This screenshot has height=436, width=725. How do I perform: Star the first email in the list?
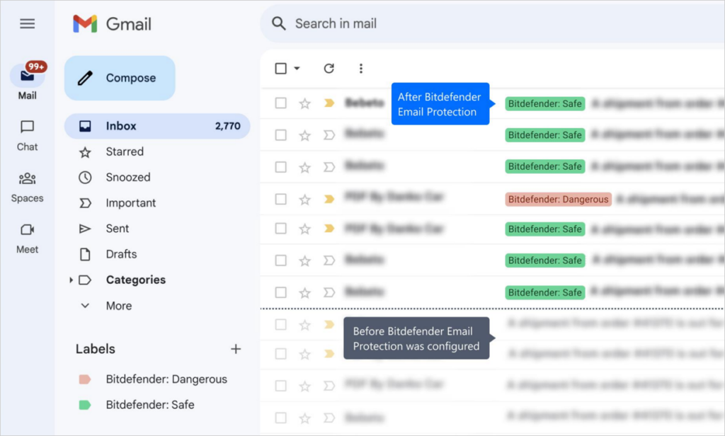tap(304, 103)
